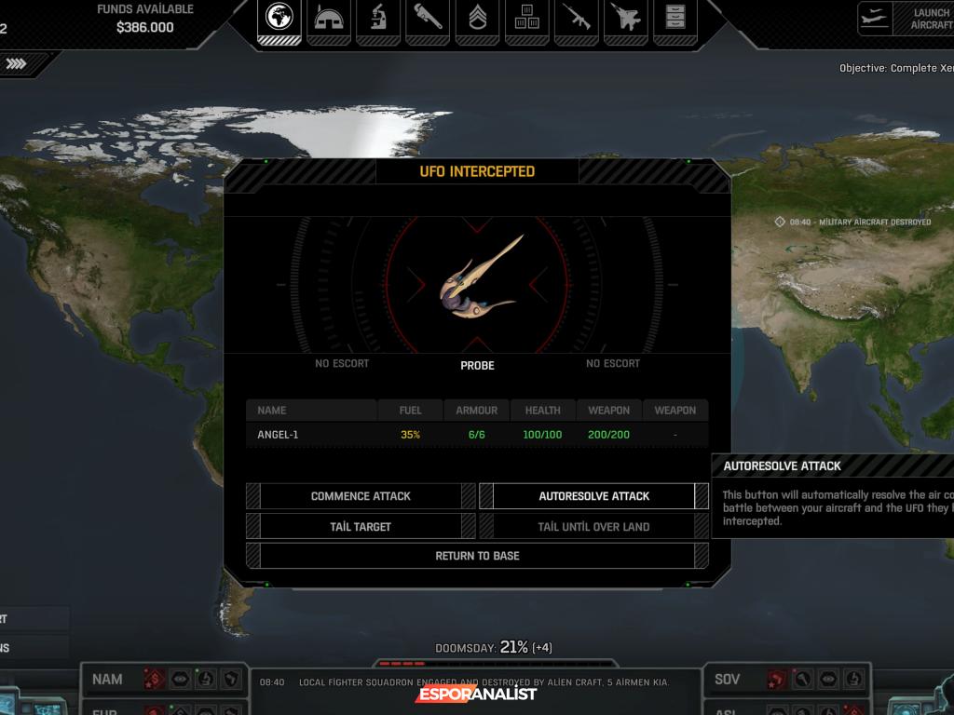Click the red SOV region alert icon
The width and height of the screenshot is (954, 715).
click(x=777, y=680)
